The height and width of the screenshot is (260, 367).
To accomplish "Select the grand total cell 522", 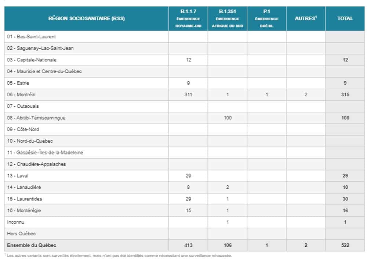I will coord(345,245).
